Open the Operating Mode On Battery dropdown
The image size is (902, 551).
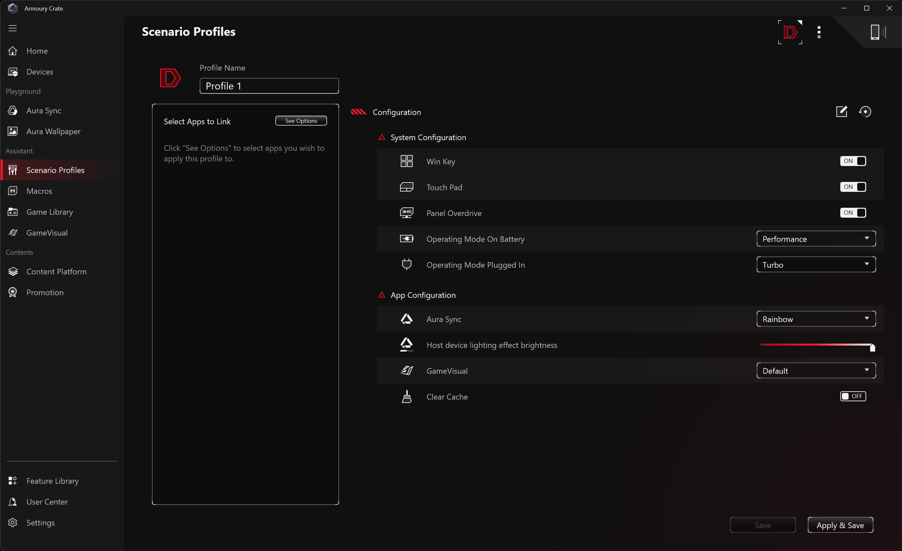pos(816,239)
